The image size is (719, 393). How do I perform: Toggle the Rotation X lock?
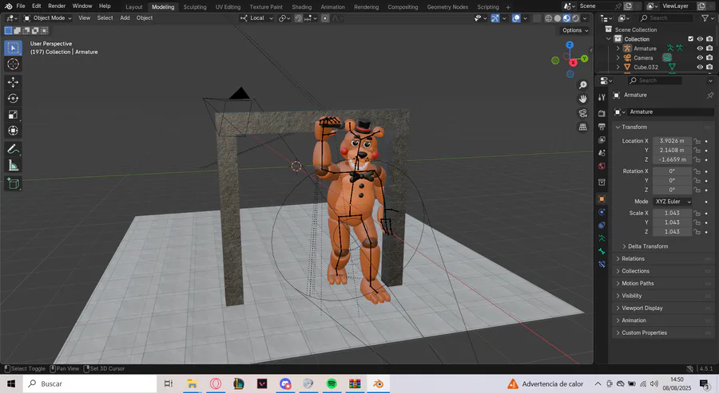pos(697,171)
